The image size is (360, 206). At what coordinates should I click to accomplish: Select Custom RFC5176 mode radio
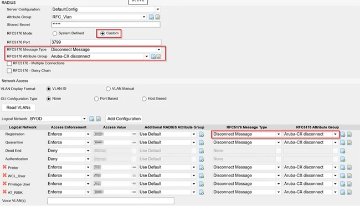point(102,34)
